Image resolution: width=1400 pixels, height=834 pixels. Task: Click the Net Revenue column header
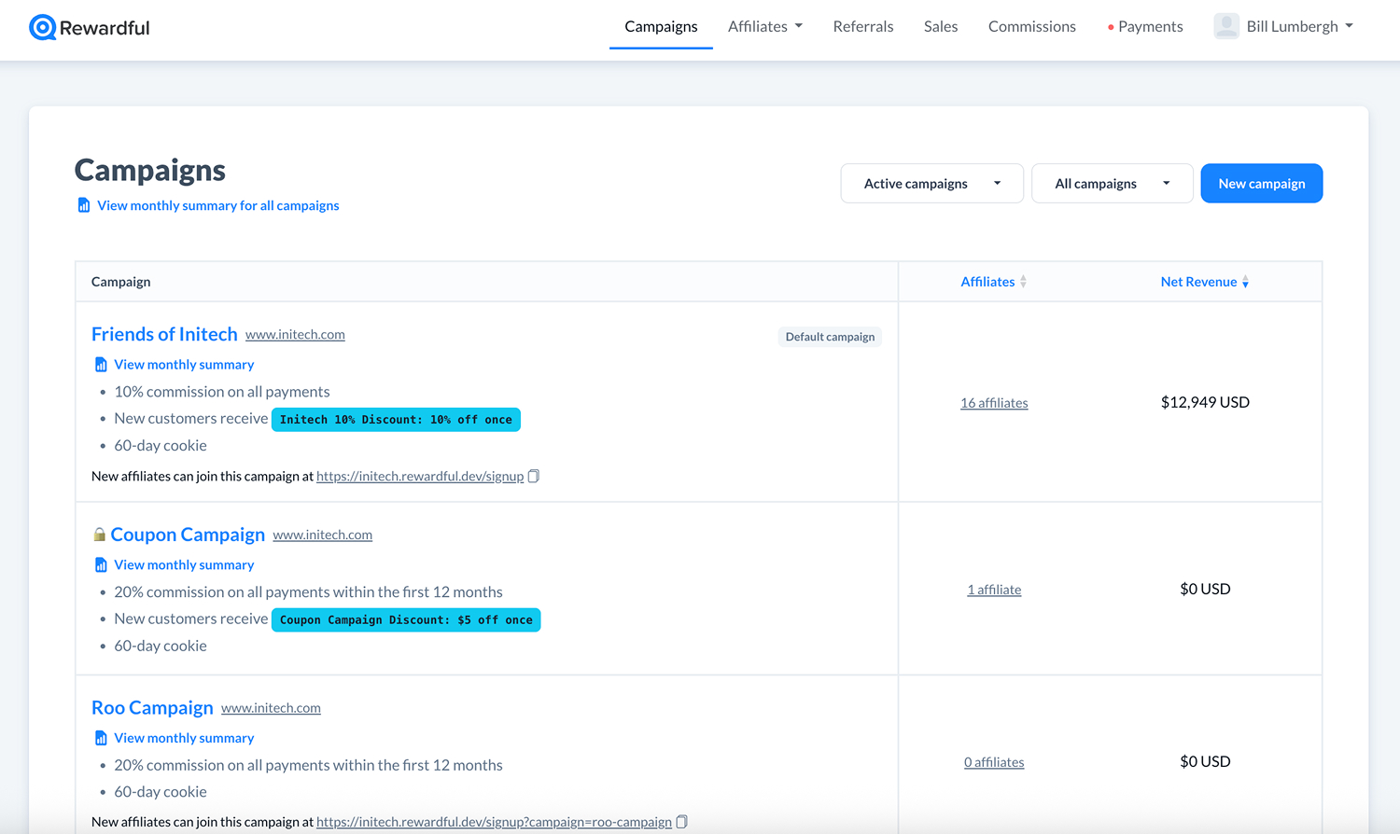click(x=1198, y=282)
